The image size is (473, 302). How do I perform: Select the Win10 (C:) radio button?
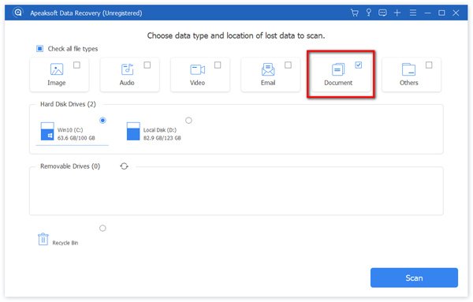102,121
